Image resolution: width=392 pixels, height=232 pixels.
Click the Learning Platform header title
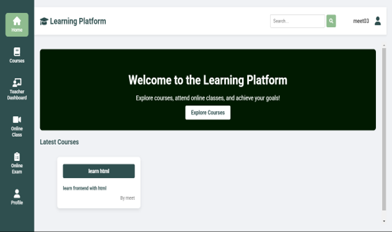pos(78,21)
